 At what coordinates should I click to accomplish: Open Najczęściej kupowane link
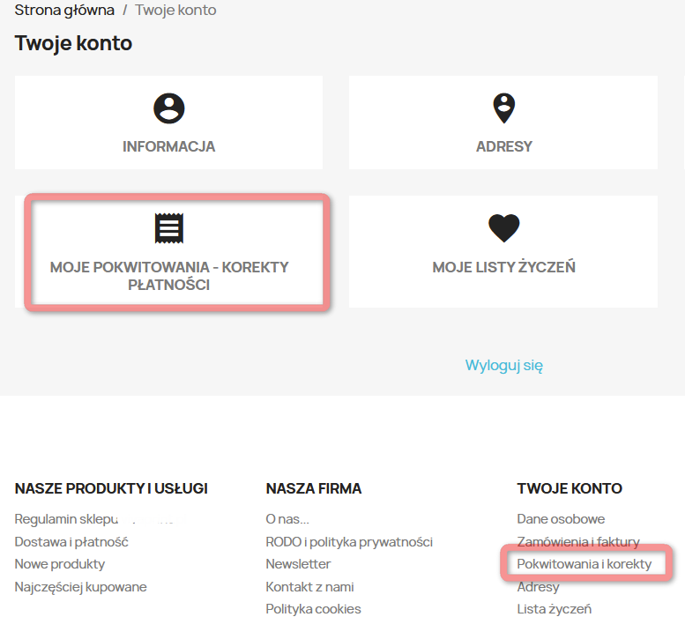pyautogui.click(x=80, y=586)
